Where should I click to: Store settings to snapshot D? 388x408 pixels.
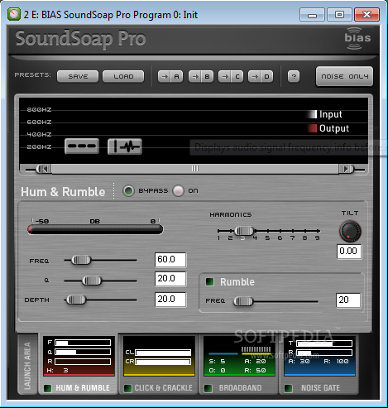[x=261, y=76]
